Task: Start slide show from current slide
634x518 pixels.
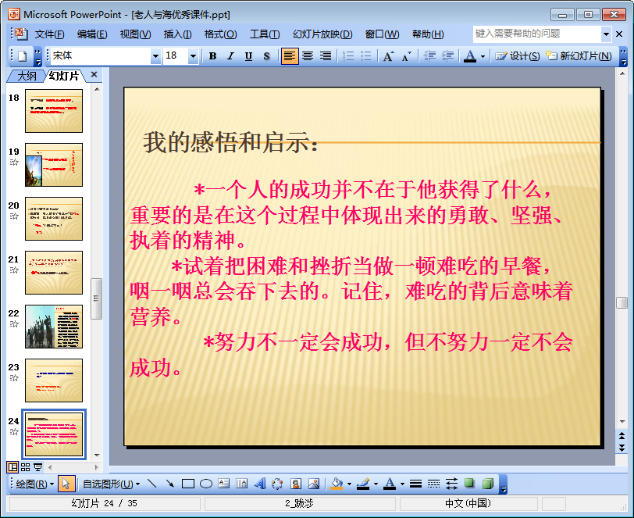Action: [x=37, y=467]
